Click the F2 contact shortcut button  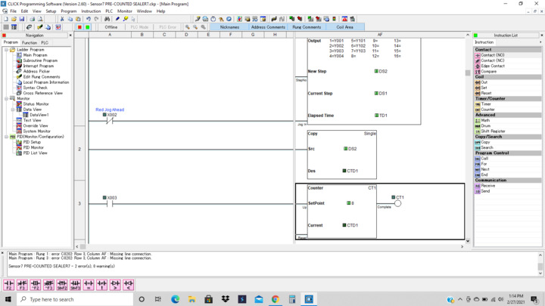[9, 285]
